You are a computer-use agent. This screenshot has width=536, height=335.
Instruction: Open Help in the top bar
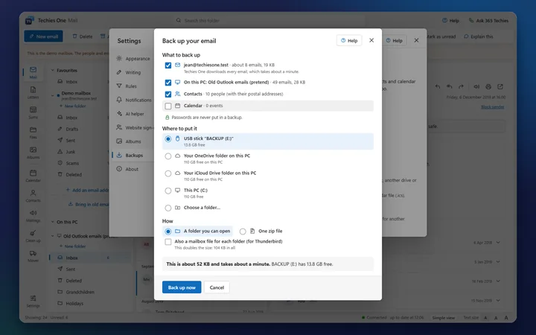tap(450, 21)
